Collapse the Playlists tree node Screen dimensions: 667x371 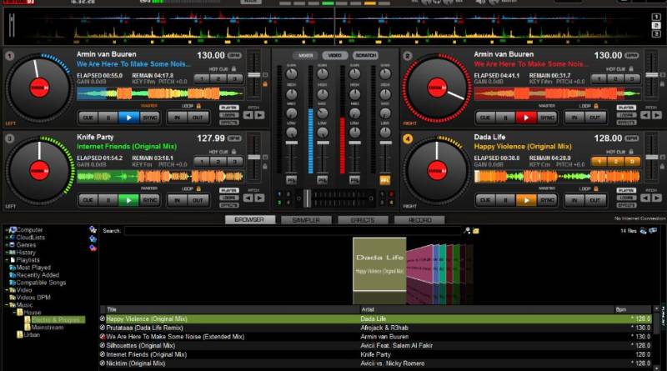7,260
